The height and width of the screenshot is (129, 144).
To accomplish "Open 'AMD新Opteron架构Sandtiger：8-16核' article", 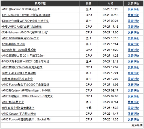I will pos(26,90).
